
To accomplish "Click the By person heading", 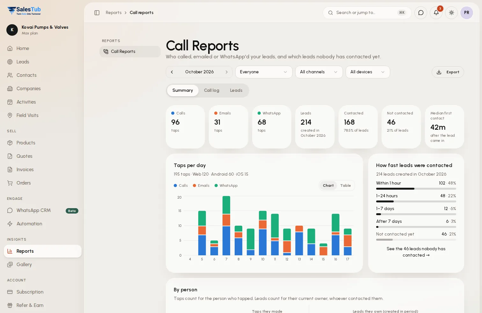I will tap(186, 290).
